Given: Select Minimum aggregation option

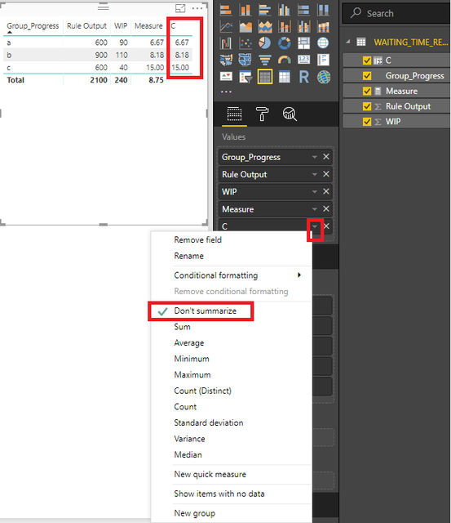Looking at the screenshot, I should pyautogui.click(x=192, y=359).
